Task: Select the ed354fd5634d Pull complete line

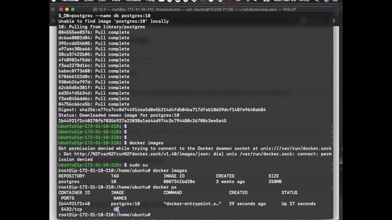Action: [x=94, y=93]
